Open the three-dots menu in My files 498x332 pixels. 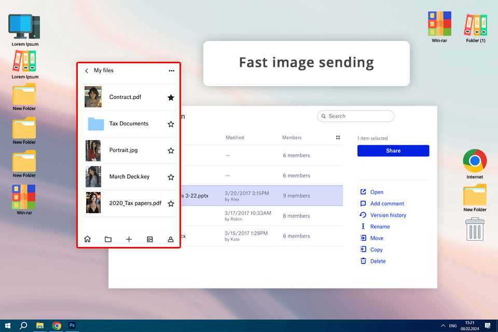pos(172,71)
